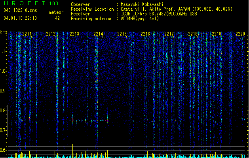Click the Observer field label
The image size is (249, 158).
80,4
